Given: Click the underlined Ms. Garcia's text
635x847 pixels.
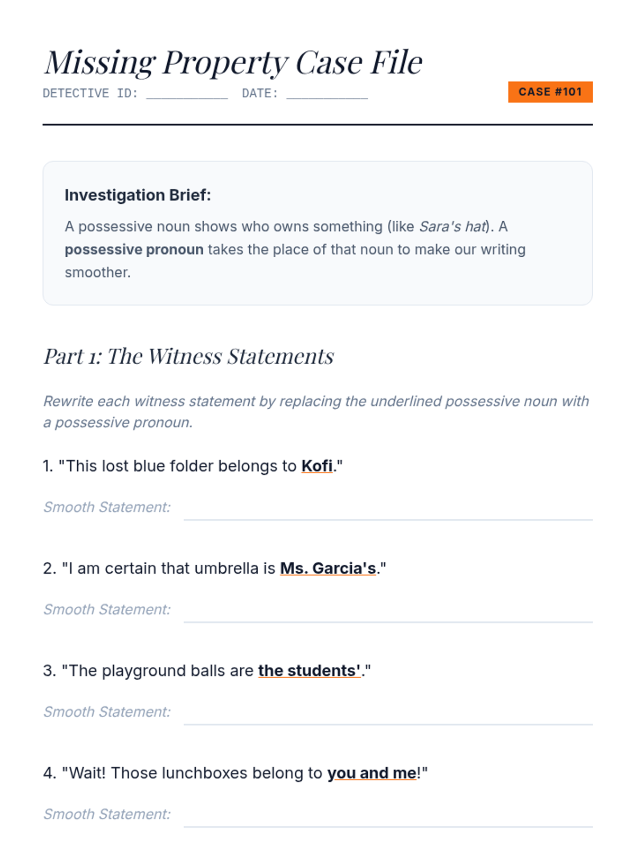Looking at the screenshot, I should 328,568.
